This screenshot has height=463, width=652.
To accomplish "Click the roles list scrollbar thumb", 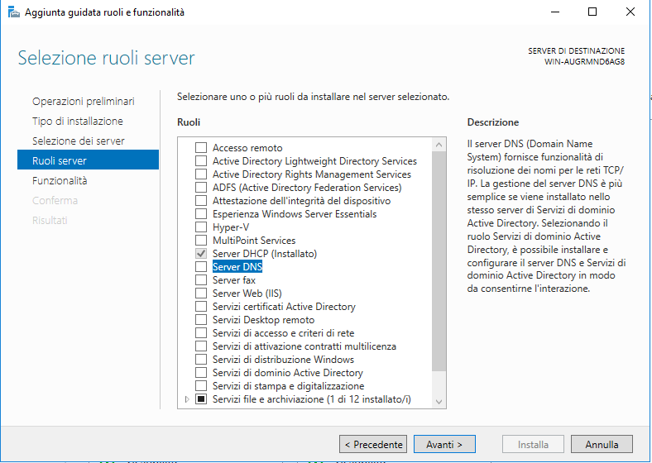I will 439,261.
